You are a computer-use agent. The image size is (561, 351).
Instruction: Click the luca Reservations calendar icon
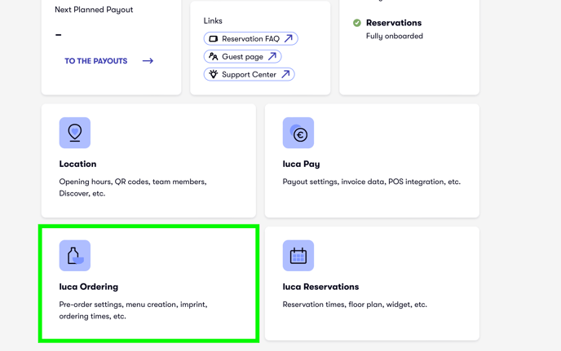point(298,256)
